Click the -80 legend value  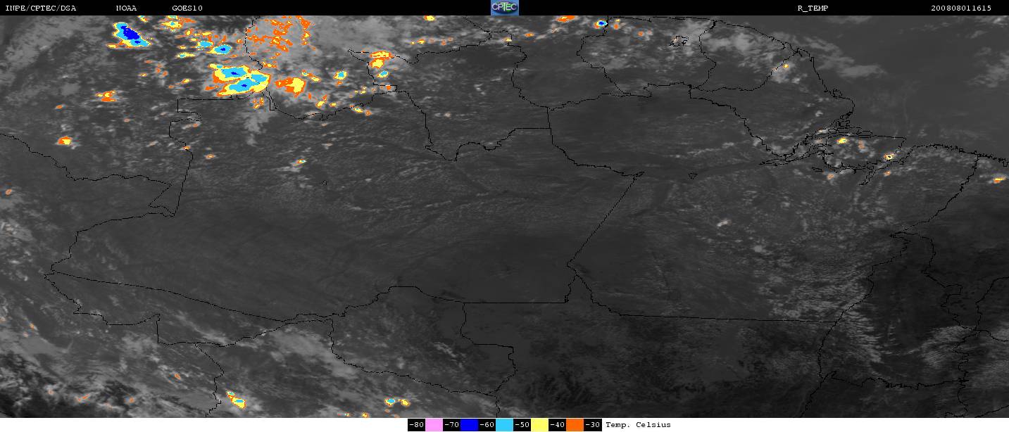point(417,425)
